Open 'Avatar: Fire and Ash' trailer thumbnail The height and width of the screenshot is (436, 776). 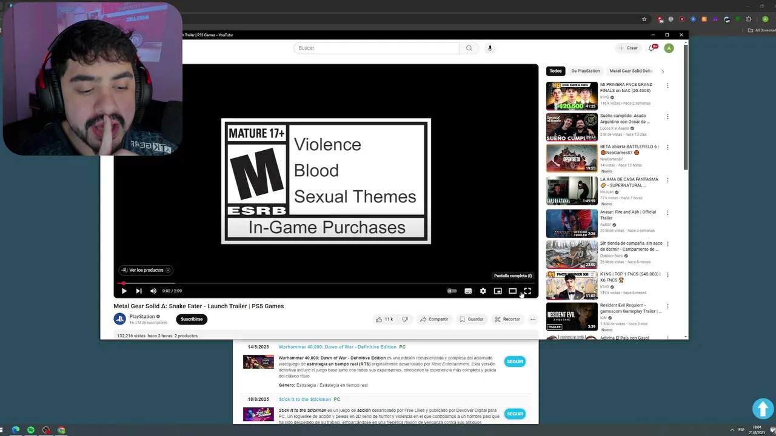coord(572,223)
